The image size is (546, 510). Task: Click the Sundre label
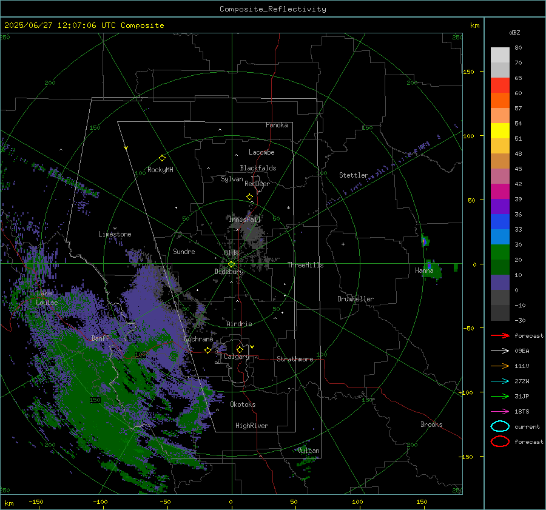click(x=184, y=251)
